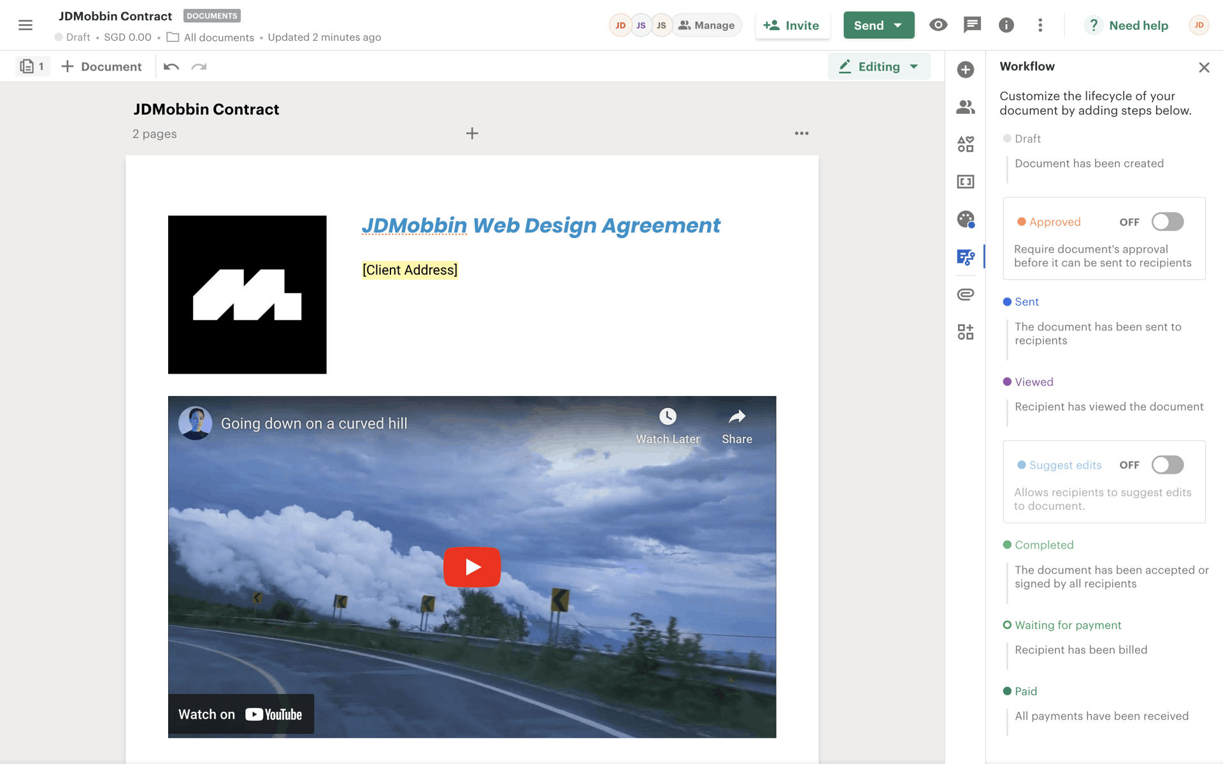Open the attachments paperclip sidebar icon

966,294
